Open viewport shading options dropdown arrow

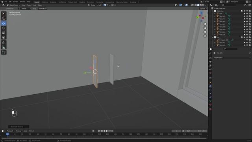206,5
